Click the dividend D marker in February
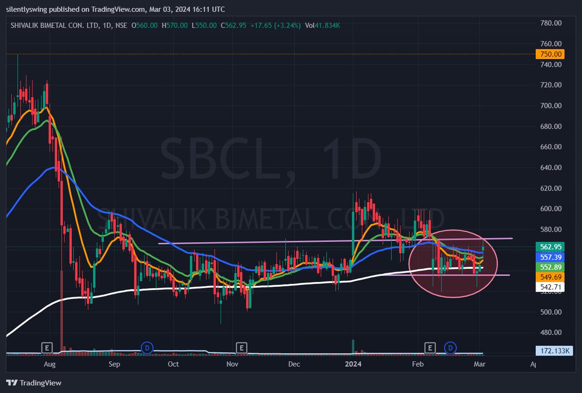 [451, 347]
